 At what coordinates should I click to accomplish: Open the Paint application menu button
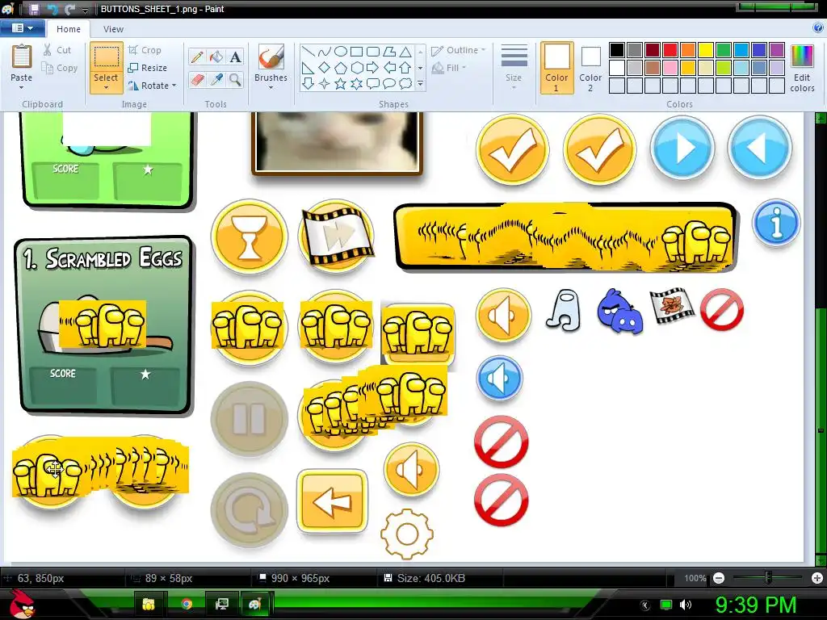(22, 28)
